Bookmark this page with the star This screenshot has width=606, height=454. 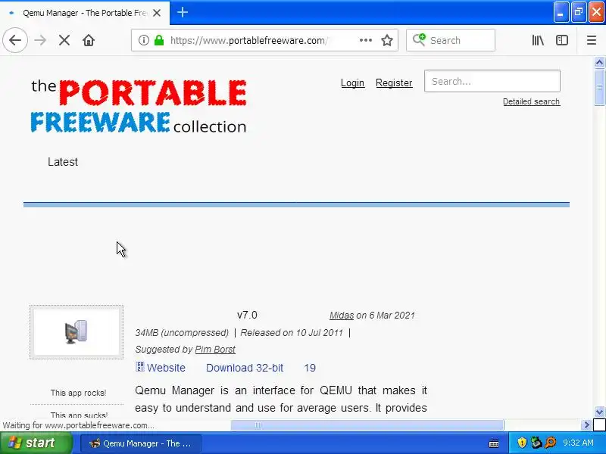pyautogui.click(x=387, y=40)
